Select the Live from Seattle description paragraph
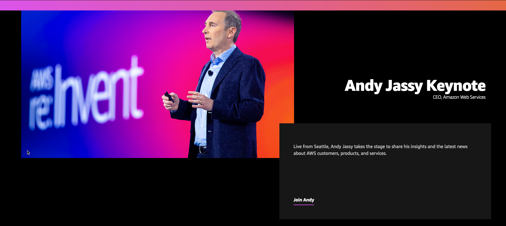Screen dimensions: 506x226 [x=380, y=150]
